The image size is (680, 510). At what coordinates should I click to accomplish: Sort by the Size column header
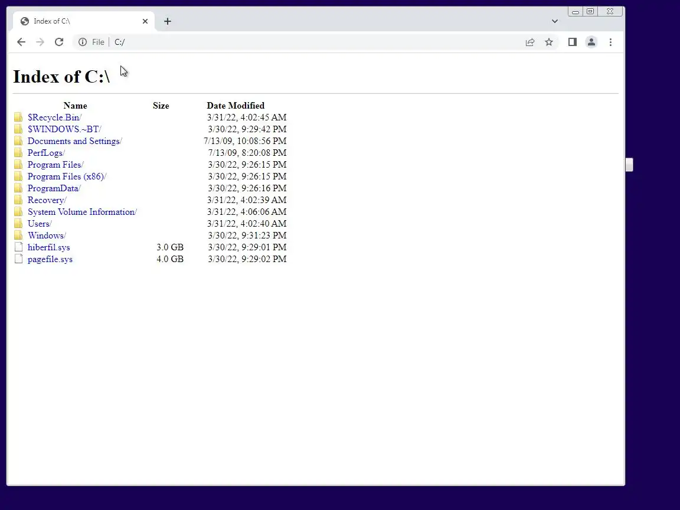click(x=161, y=106)
